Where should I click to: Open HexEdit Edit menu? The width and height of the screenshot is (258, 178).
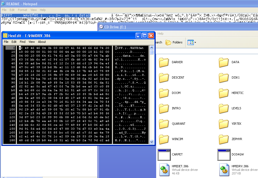tap(14, 42)
